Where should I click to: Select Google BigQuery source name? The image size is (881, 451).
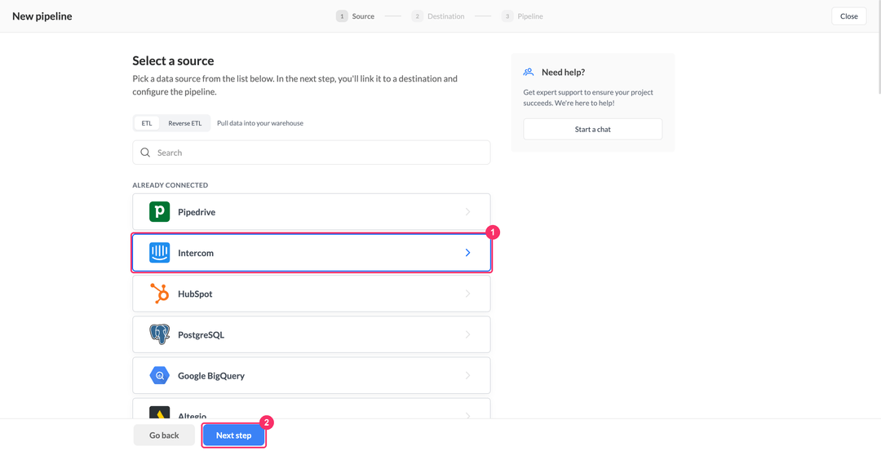point(211,376)
